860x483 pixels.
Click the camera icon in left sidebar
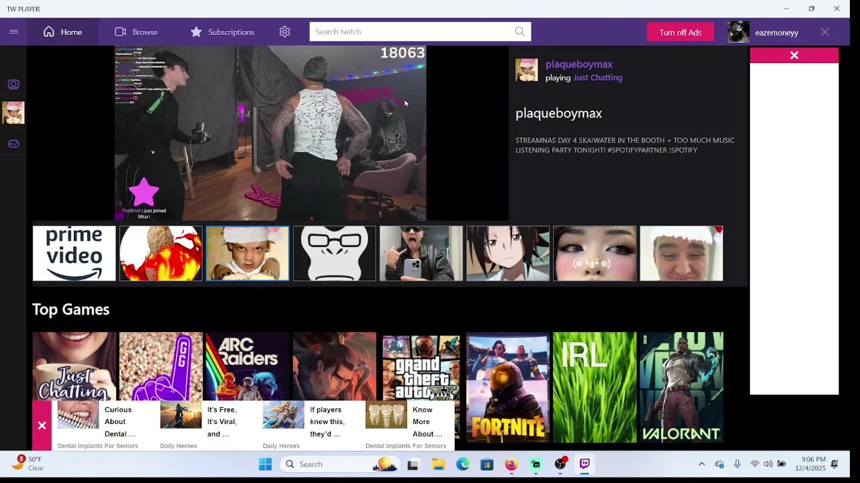[13, 84]
